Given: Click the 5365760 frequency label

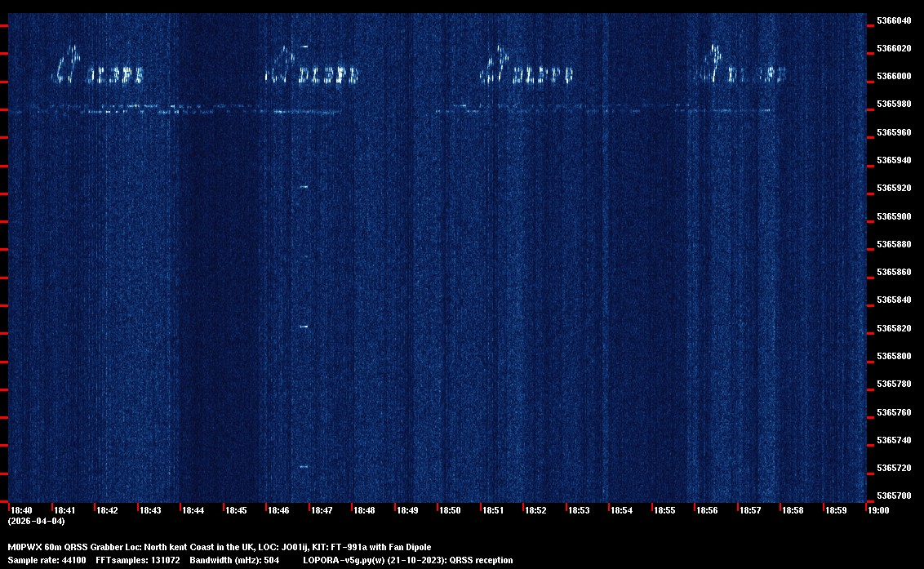Looking at the screenshot, I should click(894, 412).
